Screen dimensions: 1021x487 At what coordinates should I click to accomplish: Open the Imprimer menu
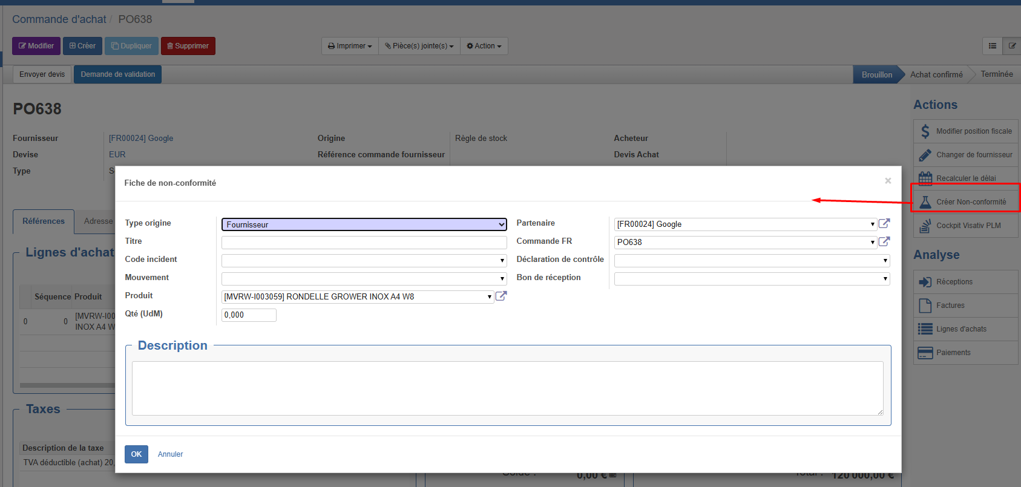(350, 46)
